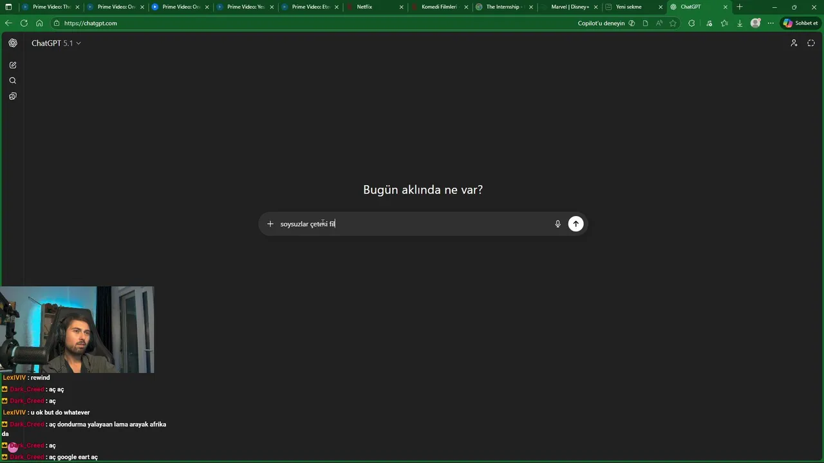Start a new chat with the compose icon
This screenshot has height=463, width=824.
[13, 65]
